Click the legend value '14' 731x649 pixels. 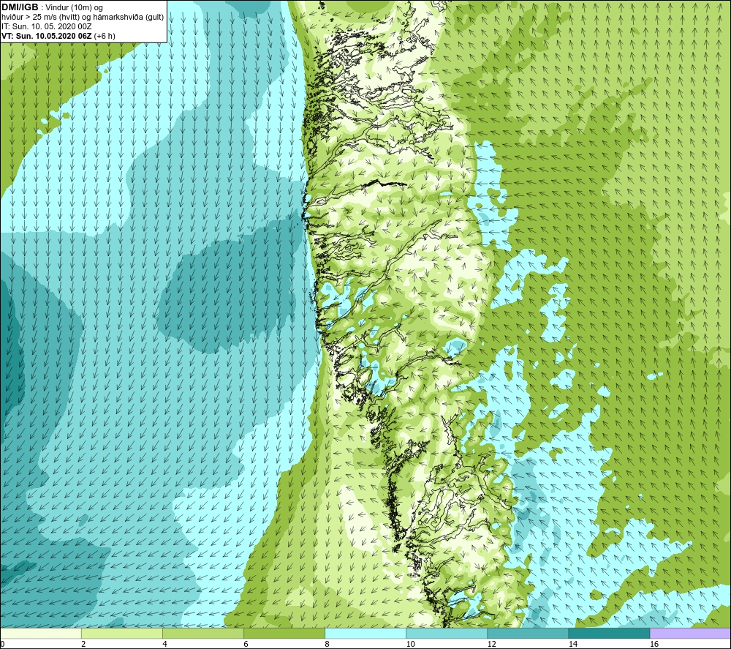pyautogui.click(x=573, y=644)
